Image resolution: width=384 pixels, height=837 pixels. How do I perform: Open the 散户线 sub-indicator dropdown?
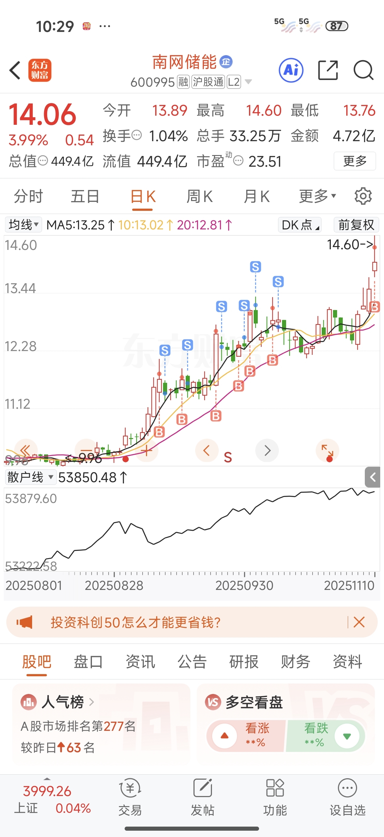pos(31,477)
